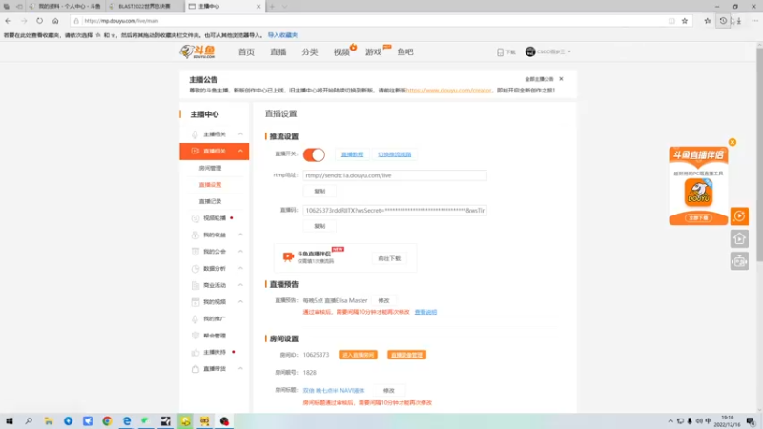Close the 主播公告 announcement banner
The height and width of the screenshot is (429, 763).
pyautogui.click(x=561, y=79)
